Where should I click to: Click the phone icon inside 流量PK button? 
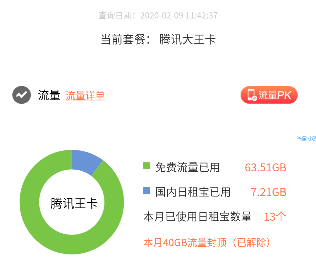pos(252,95)
